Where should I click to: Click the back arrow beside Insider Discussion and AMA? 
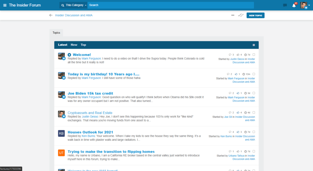51,15
